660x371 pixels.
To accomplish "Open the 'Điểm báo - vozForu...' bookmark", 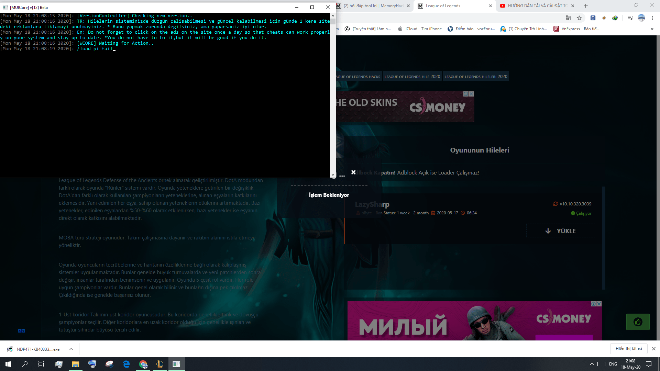I will click(471, 29).
